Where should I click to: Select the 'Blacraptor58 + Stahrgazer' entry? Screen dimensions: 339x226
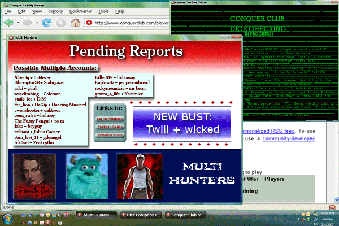40,82
